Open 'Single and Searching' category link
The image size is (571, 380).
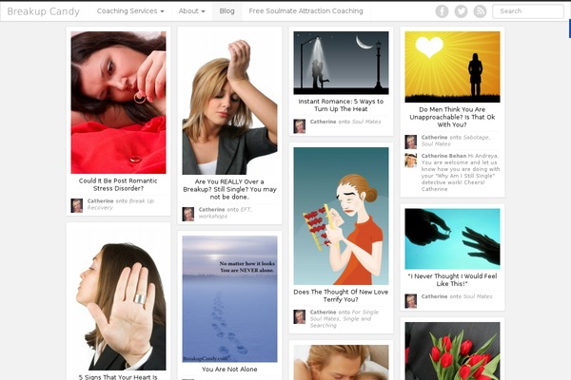click(341, 322)
